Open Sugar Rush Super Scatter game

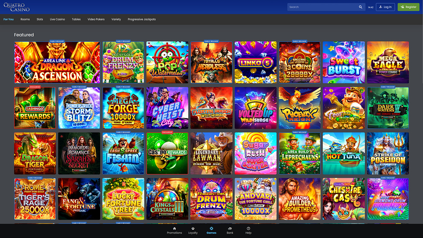pyautogui.click(x=255, y=153)
